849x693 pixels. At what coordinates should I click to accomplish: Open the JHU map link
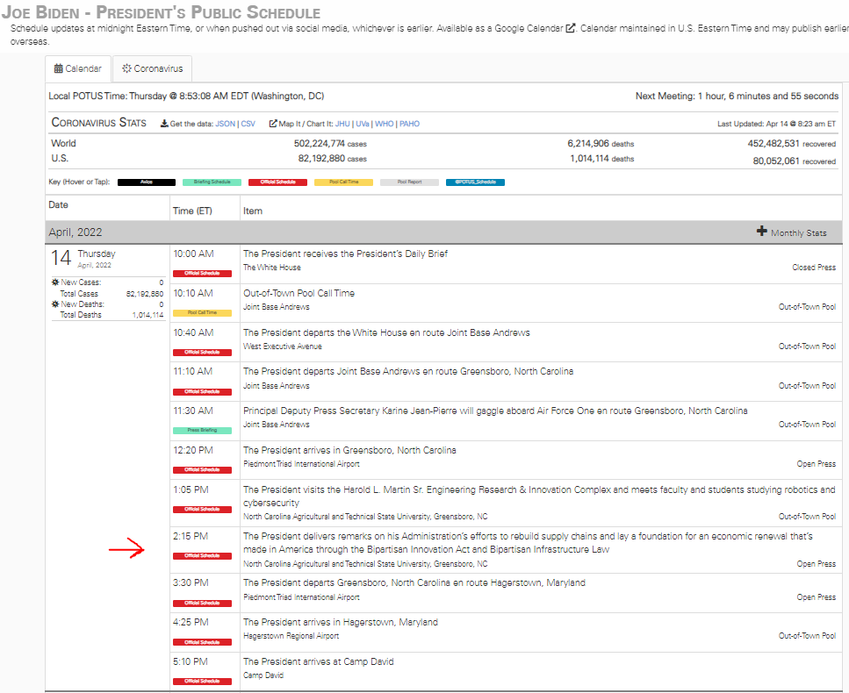click(342, 124)
